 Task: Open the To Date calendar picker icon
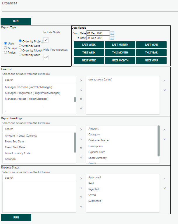[x=112, y=38]
